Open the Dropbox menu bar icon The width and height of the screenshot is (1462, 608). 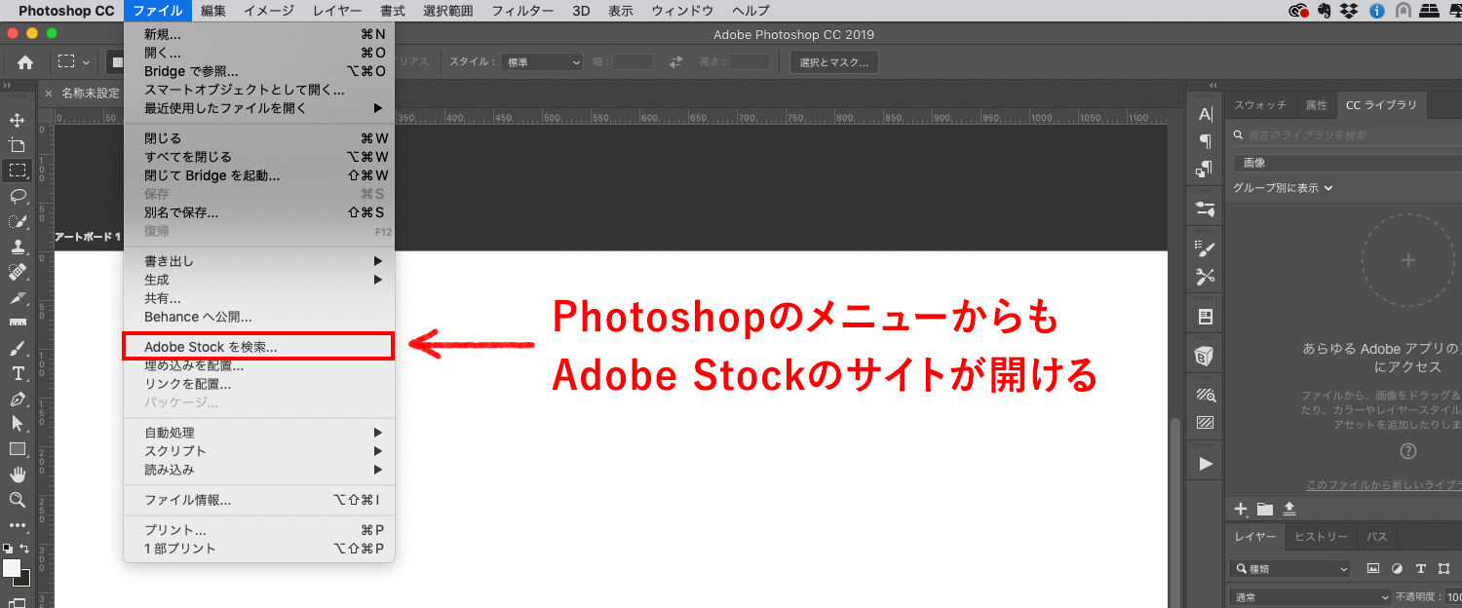point(1350,11)
